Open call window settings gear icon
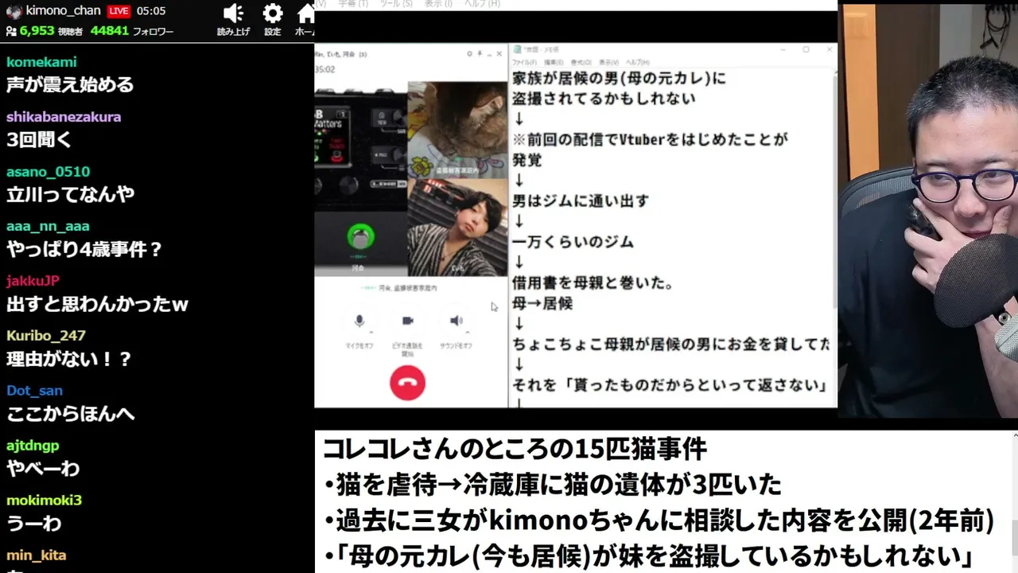The width and height of the screenshot is (1018, 573). coord(469,54)
